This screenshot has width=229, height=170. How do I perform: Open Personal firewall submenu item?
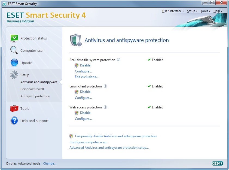[x=32, y=89]
